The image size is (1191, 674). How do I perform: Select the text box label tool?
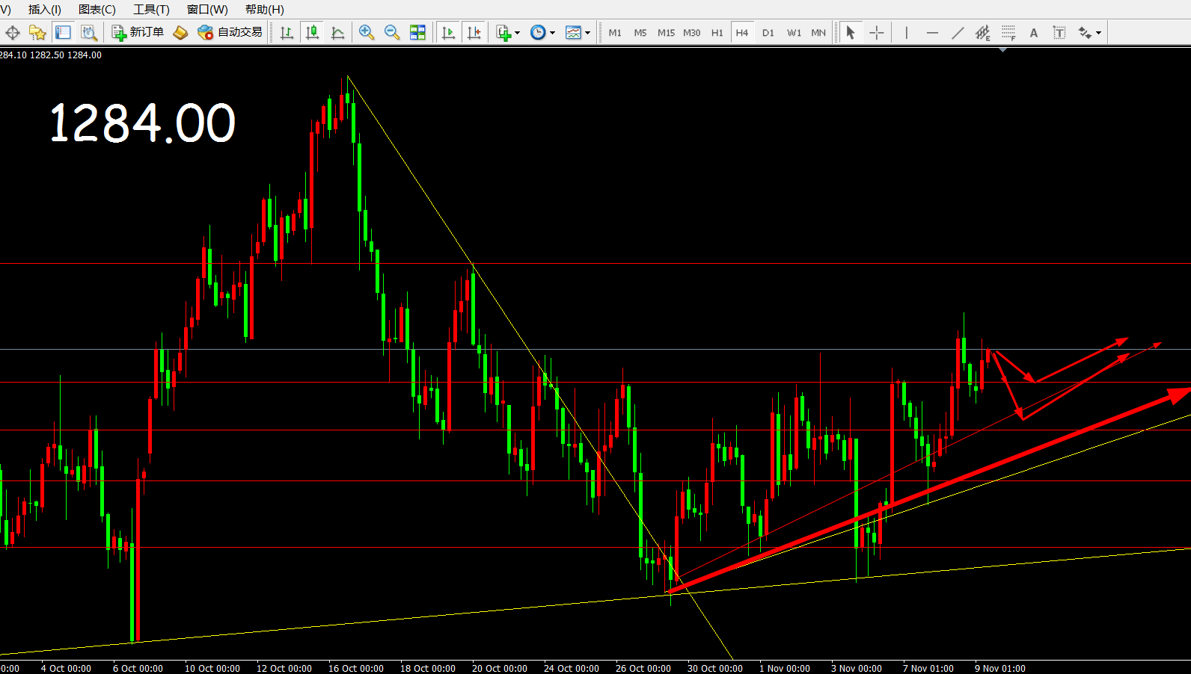coord(1059,32)
